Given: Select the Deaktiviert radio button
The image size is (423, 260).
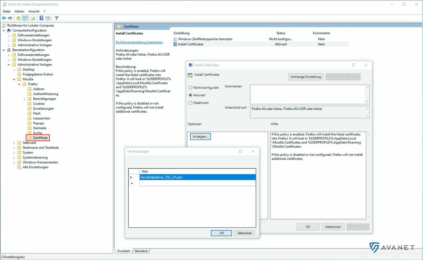Looking at the screenshot, I should (190, 103).
